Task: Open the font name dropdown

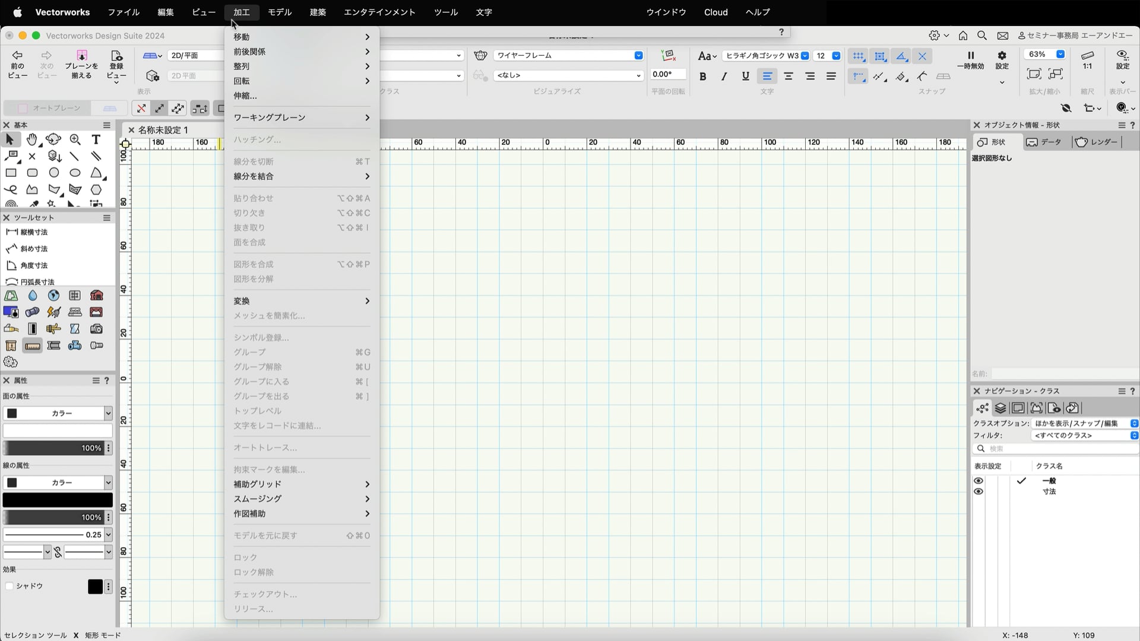Action: (766, 56)
